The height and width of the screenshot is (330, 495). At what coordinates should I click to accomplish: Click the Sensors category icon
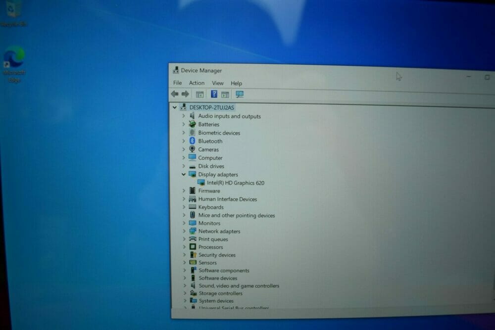tap(193, 262)
